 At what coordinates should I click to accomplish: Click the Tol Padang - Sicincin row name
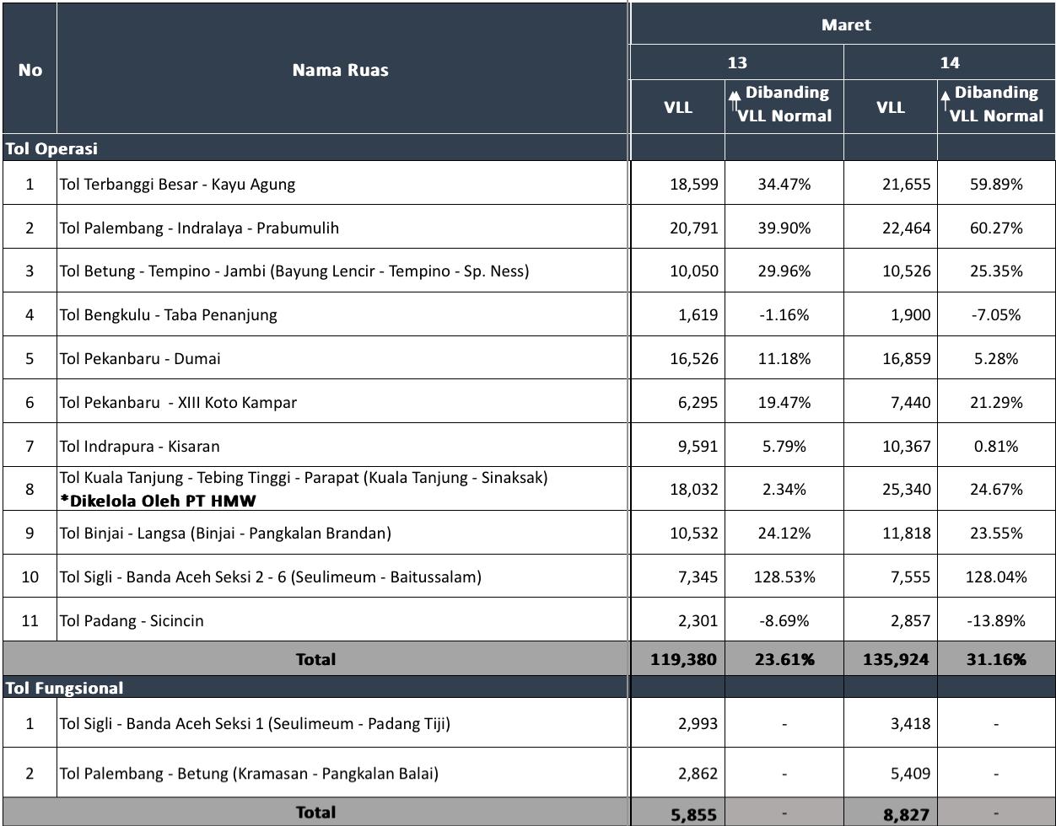coord(131,620)
